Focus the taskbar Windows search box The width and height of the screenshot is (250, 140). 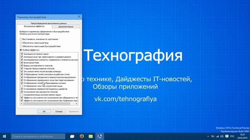coord(38,136)
